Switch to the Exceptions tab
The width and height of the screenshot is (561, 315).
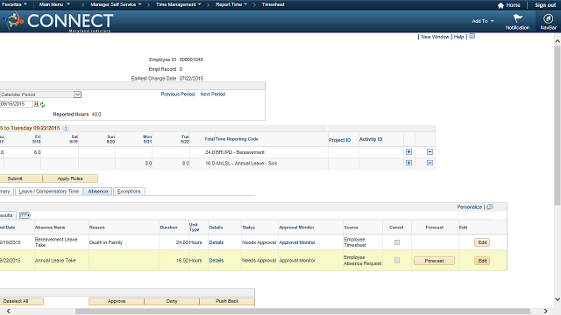129,192
